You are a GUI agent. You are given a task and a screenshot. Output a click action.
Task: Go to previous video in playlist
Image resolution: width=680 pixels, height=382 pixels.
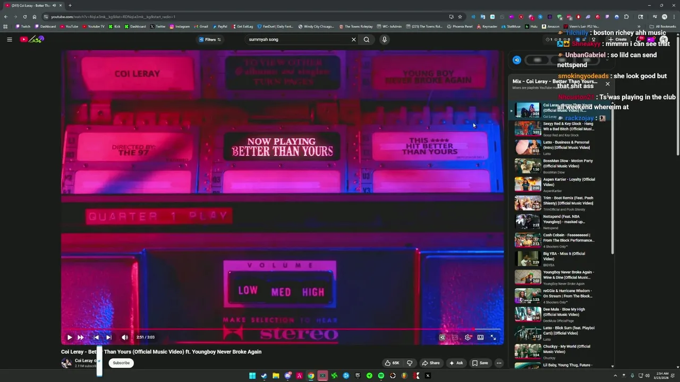click(x=96, y=337)
